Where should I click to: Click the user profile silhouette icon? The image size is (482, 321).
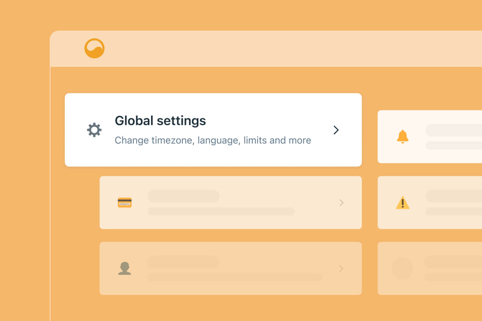tap(125, 268)
